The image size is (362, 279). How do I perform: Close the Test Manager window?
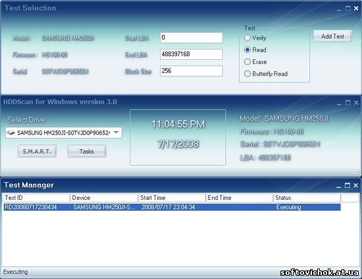(x=356, y=185)
